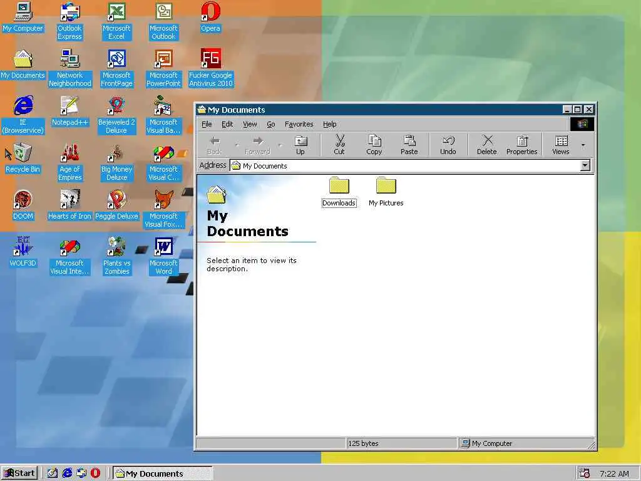Select the Antivirus 2010 desktop shortcut
The width and height of the screenshot is (641, 481).
[210, 68]
